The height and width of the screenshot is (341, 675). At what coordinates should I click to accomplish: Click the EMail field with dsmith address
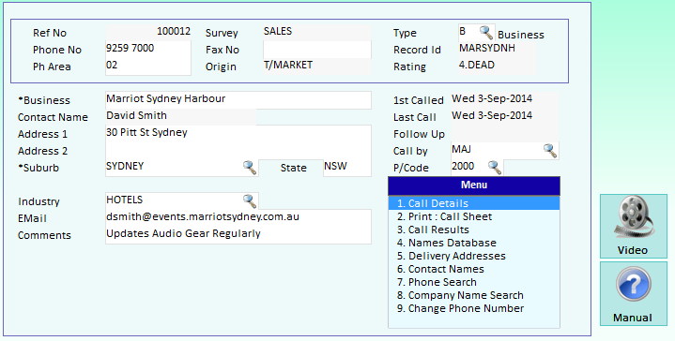(238, 217)
